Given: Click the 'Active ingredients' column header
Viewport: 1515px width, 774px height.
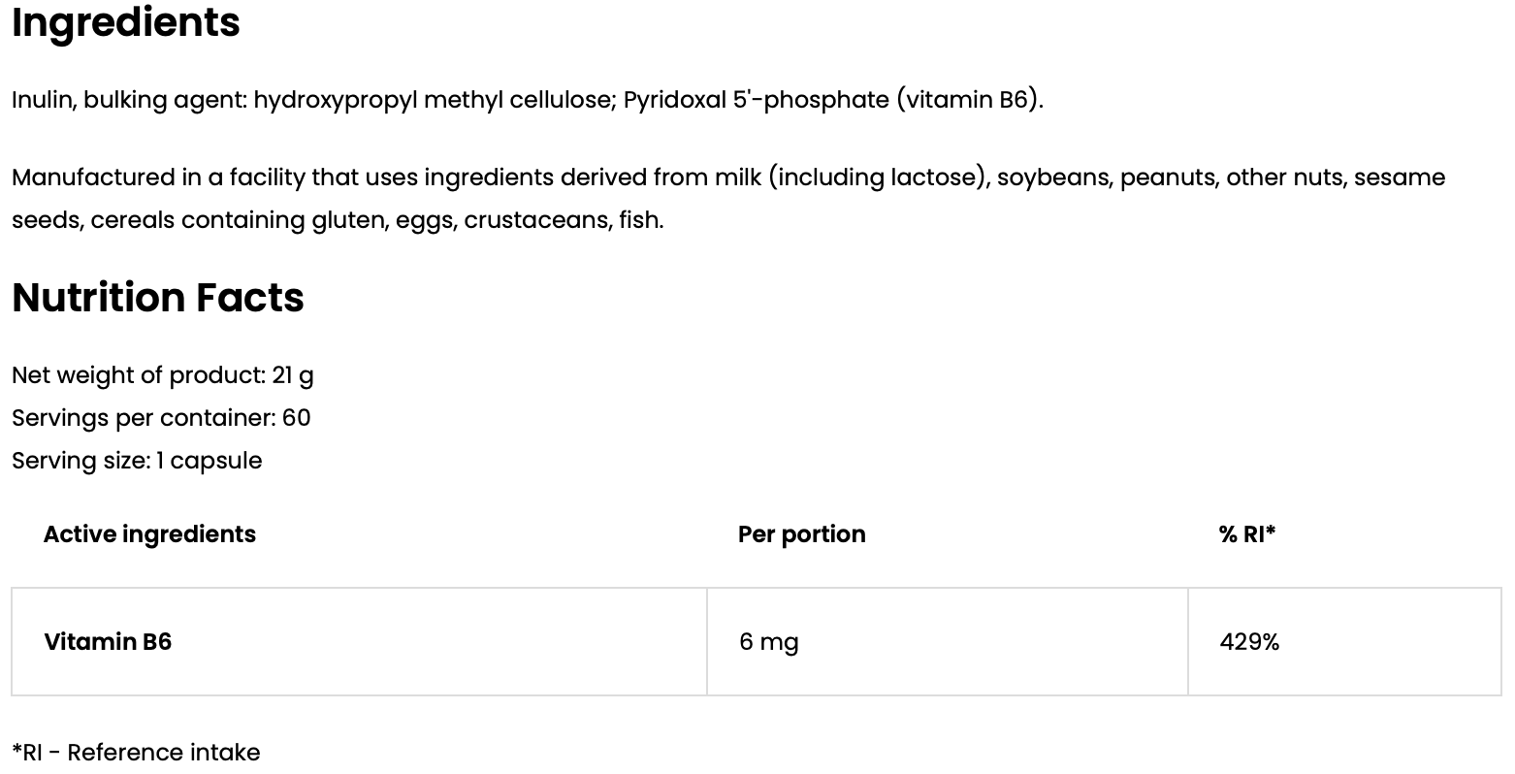Looking at the screenshot, I should (149, 534).
